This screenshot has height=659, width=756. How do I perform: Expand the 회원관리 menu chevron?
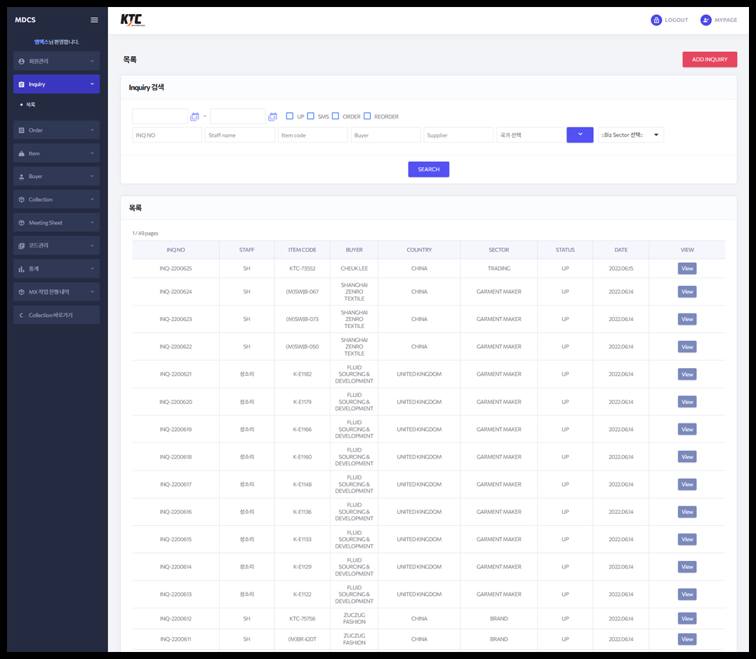pyautogui.click(x=92, y=61)
